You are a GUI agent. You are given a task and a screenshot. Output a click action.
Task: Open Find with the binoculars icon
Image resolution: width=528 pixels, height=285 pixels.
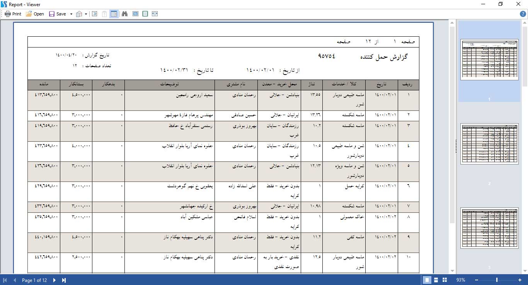(125, 14)
